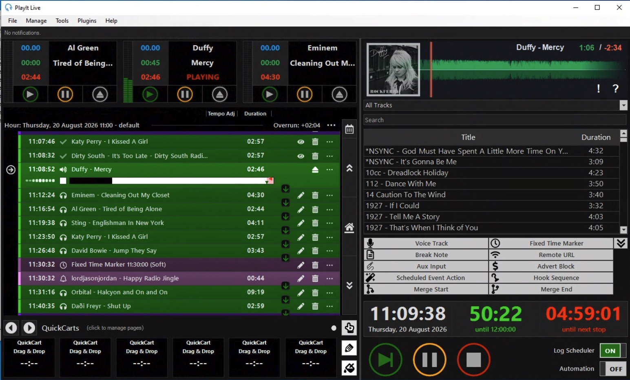Click segue arrow under Eminem playlist row
630x380 pixels.
click(x=285, y=202)
